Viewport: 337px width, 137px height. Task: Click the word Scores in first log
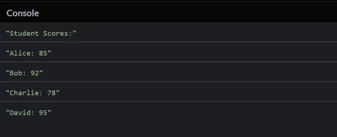(56, 33)
